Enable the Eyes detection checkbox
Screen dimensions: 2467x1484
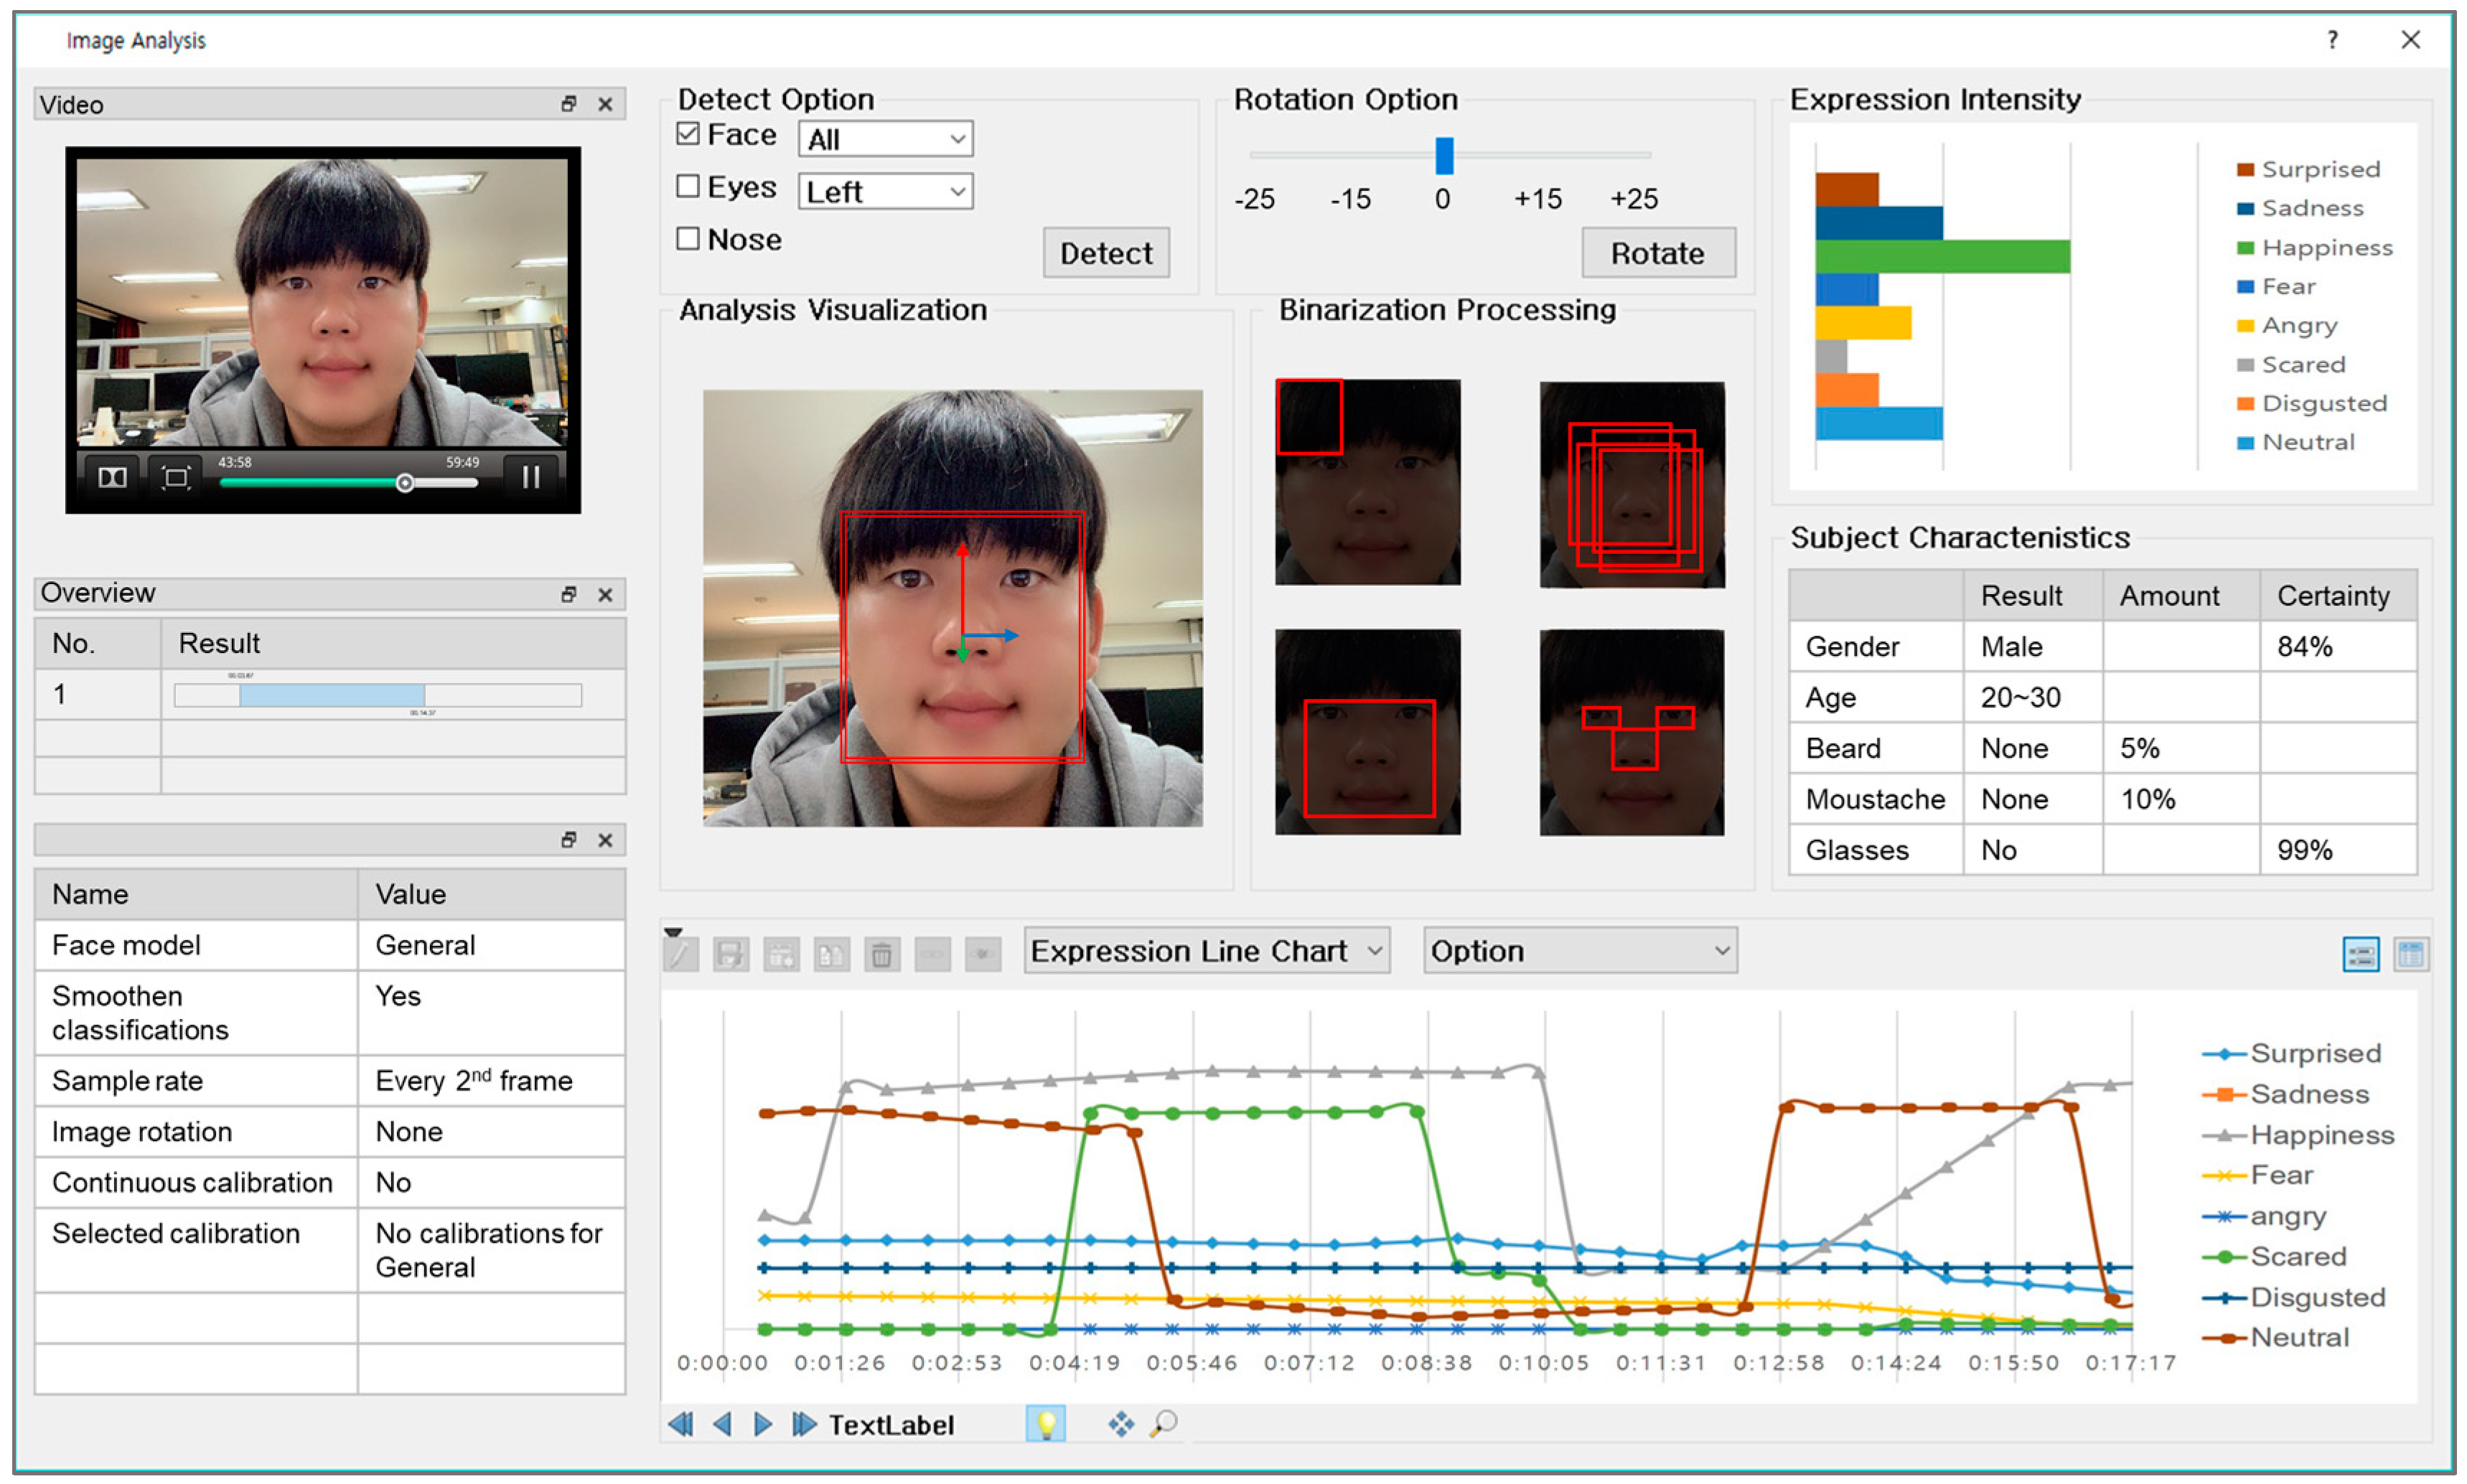click(688, 186)
